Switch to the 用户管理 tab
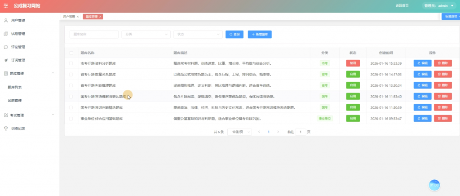This screenshot has width=460, height=196. (x=69, y=17)
